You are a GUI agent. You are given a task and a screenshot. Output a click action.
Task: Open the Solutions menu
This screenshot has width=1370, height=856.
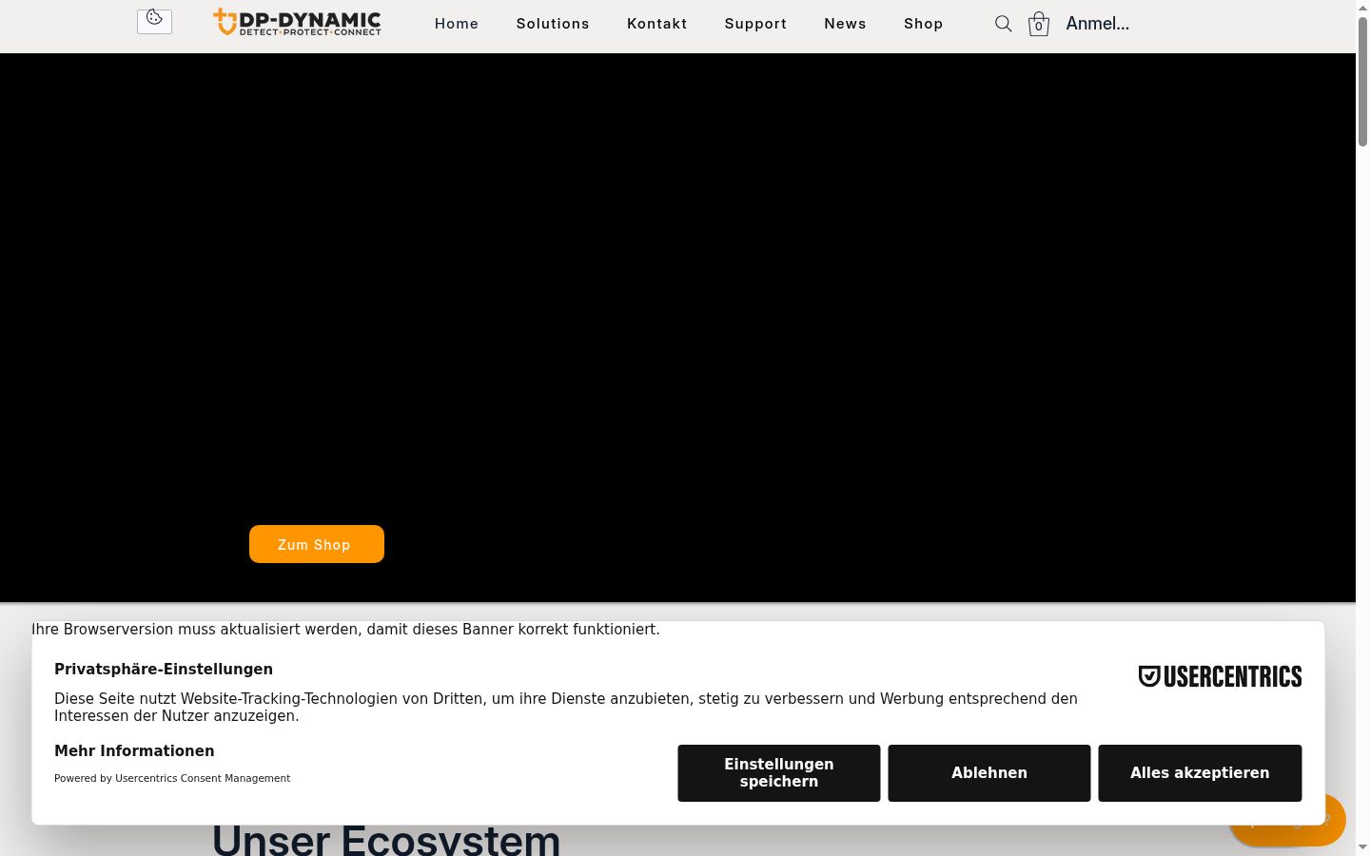point(553,24)
